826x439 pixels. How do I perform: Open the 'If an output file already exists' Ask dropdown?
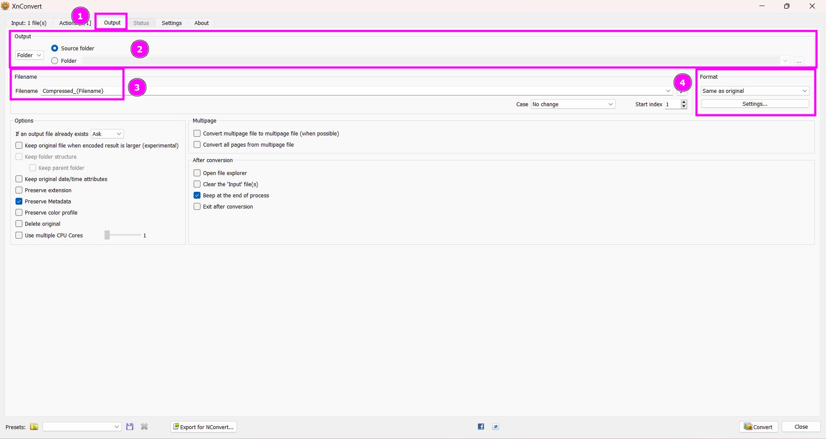tap(107, 134)
